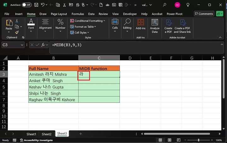Click Accessibility: Investigate in status bar

(x=38, y=140)
